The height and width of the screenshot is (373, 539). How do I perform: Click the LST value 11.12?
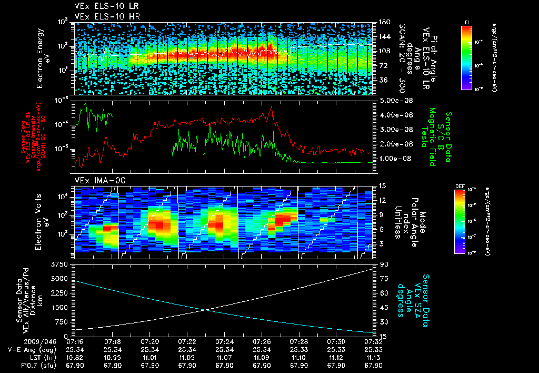[x=336, y=358]
